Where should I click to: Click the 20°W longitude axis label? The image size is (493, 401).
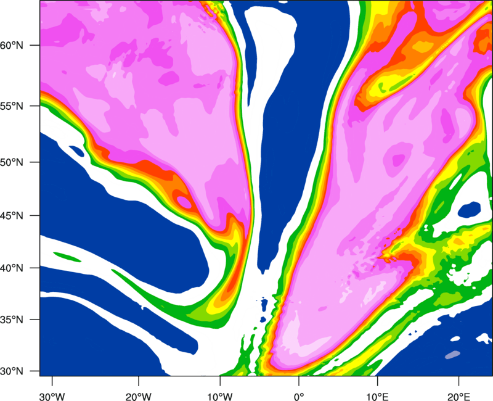(x=138, y=397)
